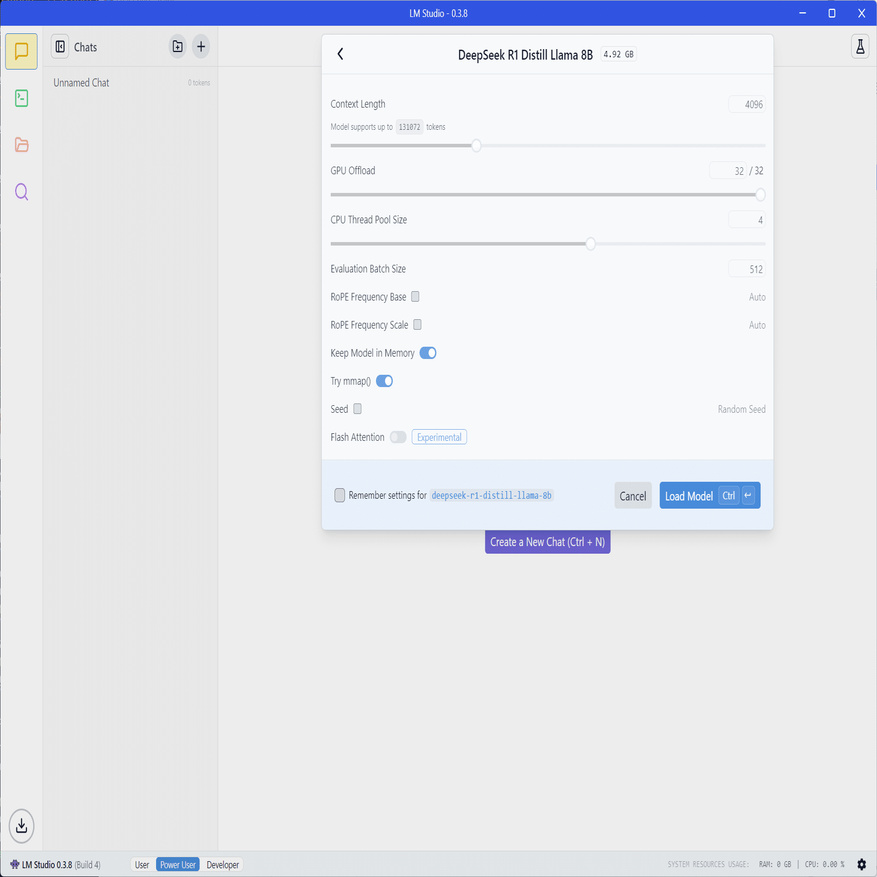Open app settings gear icon

pyautogui.click(x=861, y=864)
